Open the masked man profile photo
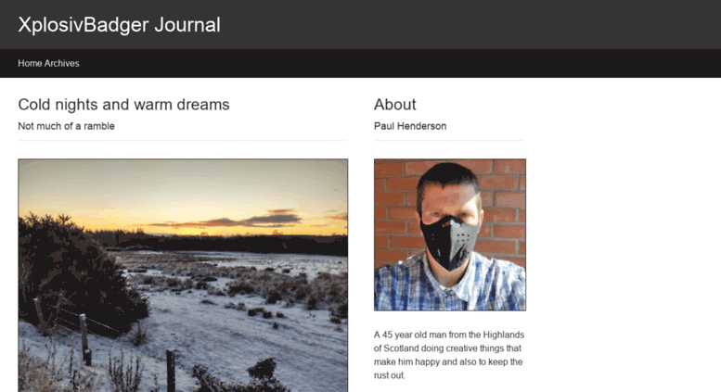721x392 pixels. [450, 235]
